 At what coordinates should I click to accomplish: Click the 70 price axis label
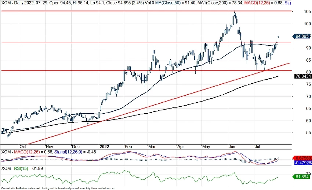(308, 96)
